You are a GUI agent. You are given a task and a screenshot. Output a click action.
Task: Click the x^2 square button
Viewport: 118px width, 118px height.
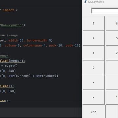pyautogui.click(x=93, y=112)
